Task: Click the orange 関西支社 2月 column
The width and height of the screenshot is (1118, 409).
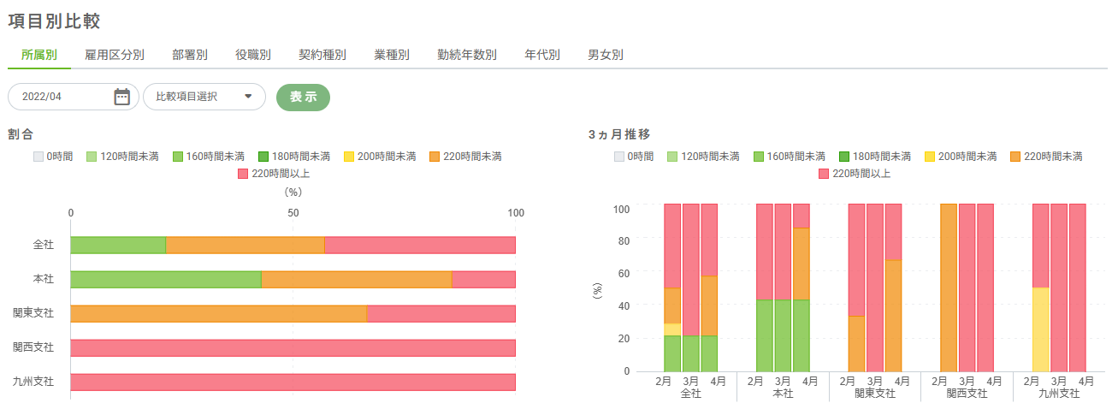Action: tap(948, 287)
